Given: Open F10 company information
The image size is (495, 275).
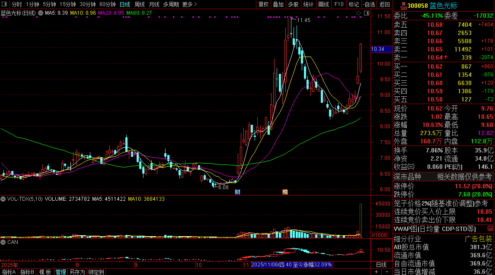Looking at the screenshot, I should click(x=339, y=4).
